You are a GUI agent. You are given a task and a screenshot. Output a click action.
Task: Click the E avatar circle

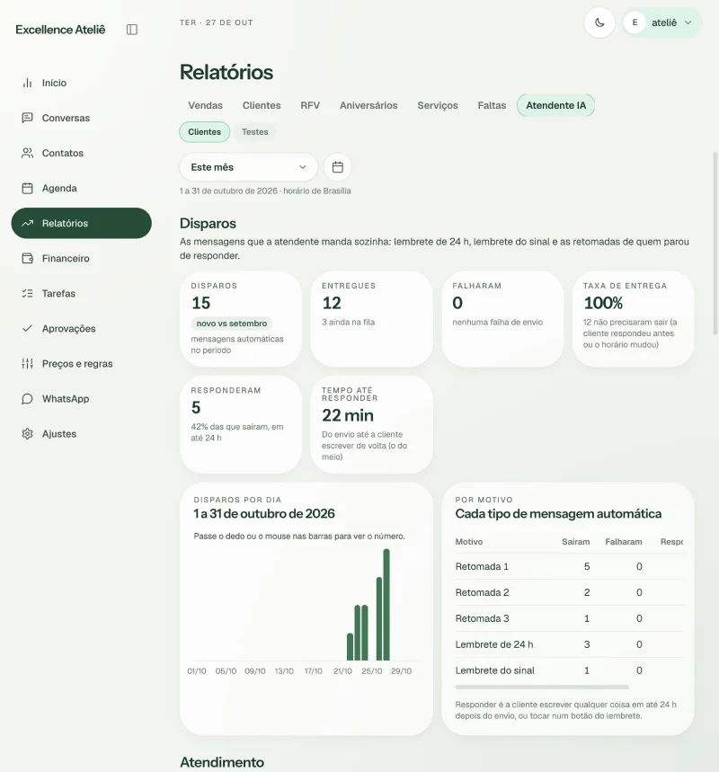(635, 22)
